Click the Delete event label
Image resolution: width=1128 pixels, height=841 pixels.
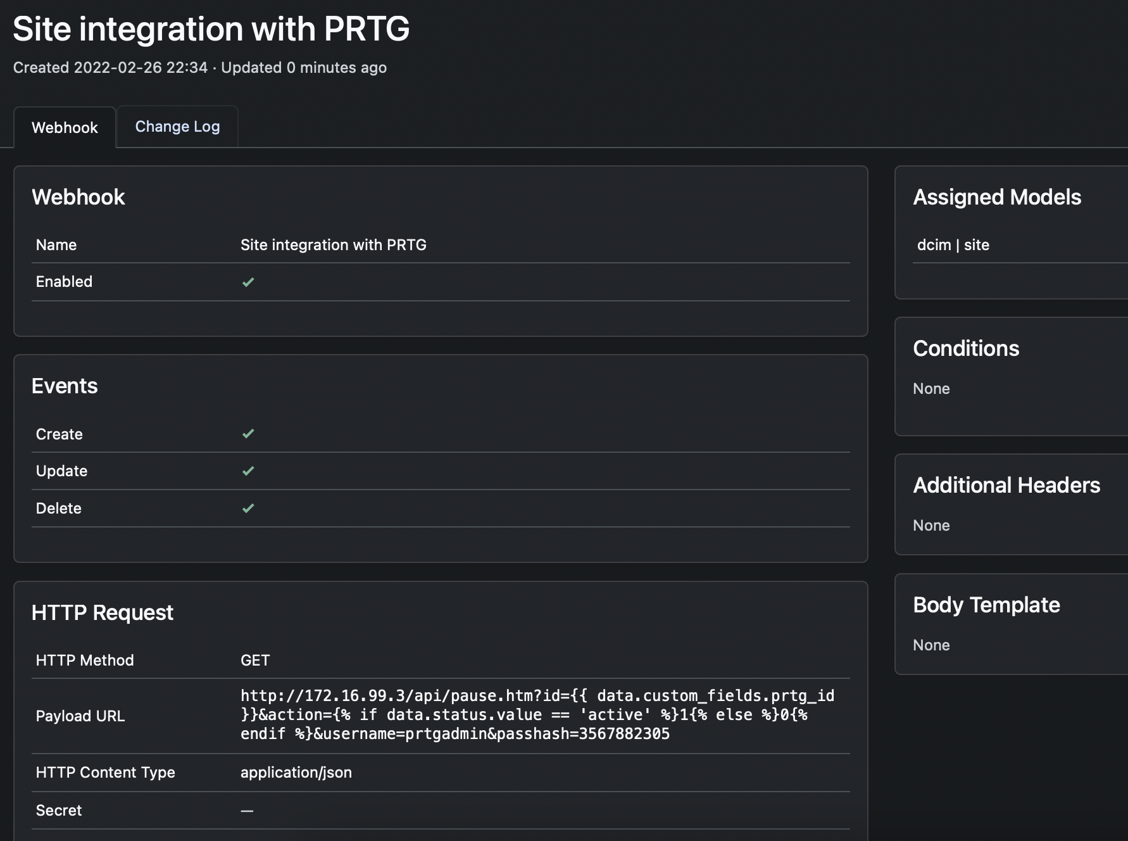point(59,509)
